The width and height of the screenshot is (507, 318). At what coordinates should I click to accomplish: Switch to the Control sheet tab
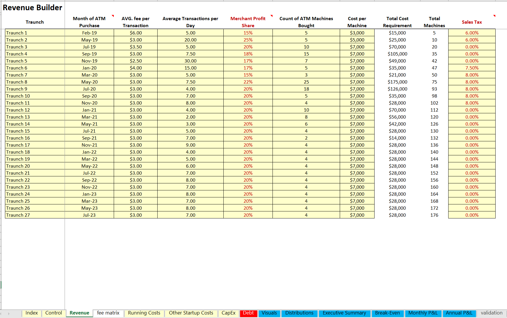[54, 313]
